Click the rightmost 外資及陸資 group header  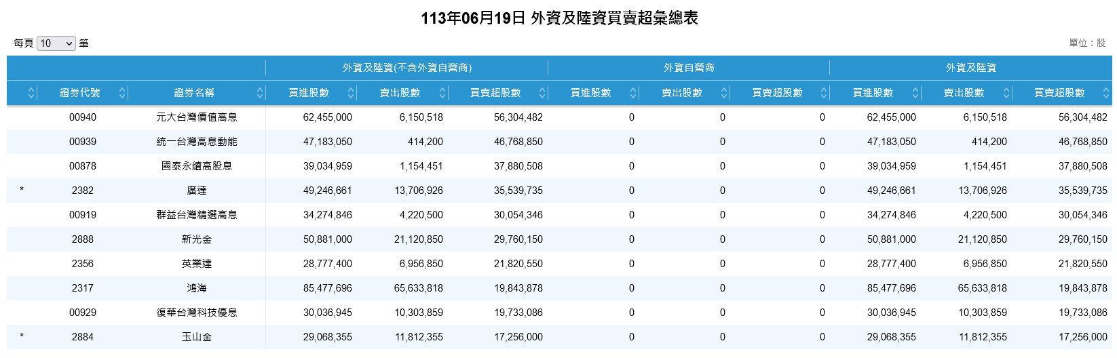(x=971, y=68)
